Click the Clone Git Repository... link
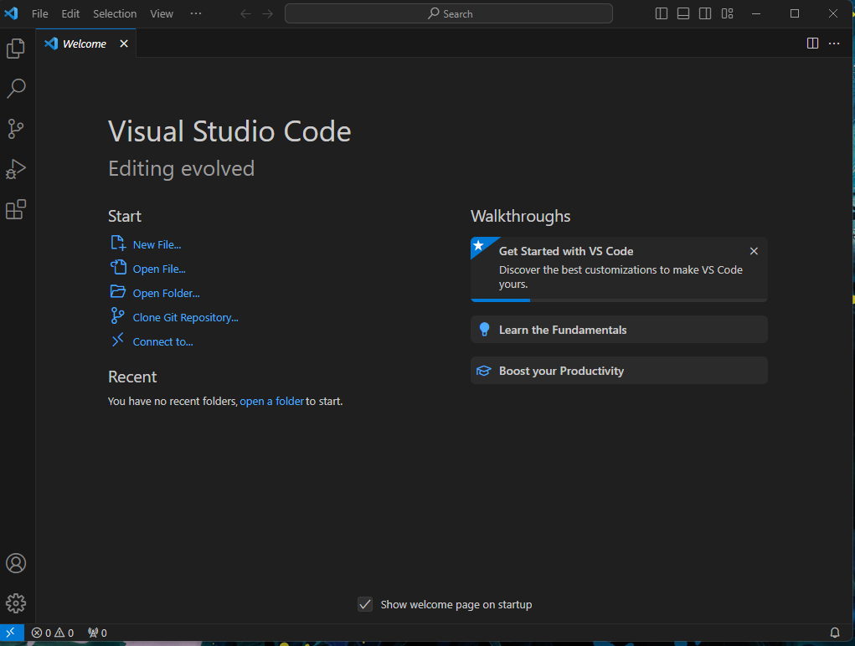 point(185,317)
